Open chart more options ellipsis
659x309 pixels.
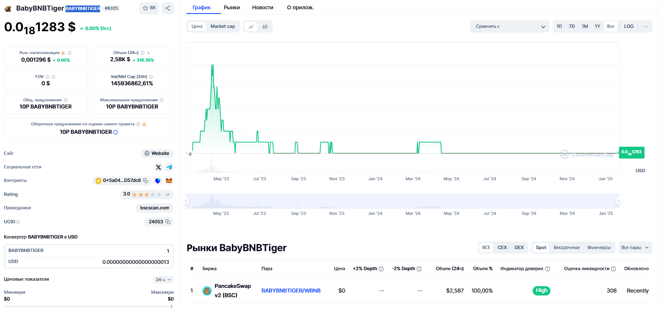click(646, 26)
